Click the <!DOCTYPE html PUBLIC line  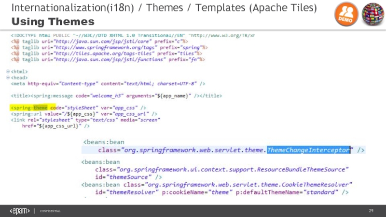point(133,35)
